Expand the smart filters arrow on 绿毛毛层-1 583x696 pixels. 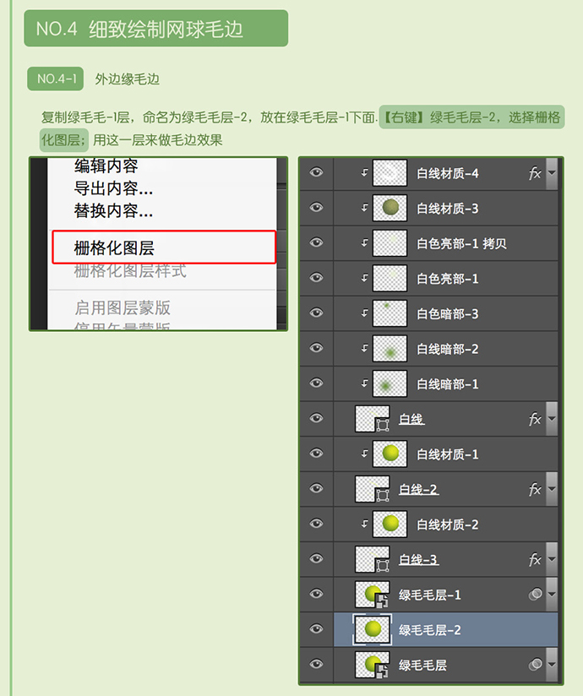[x=552, y=595]
